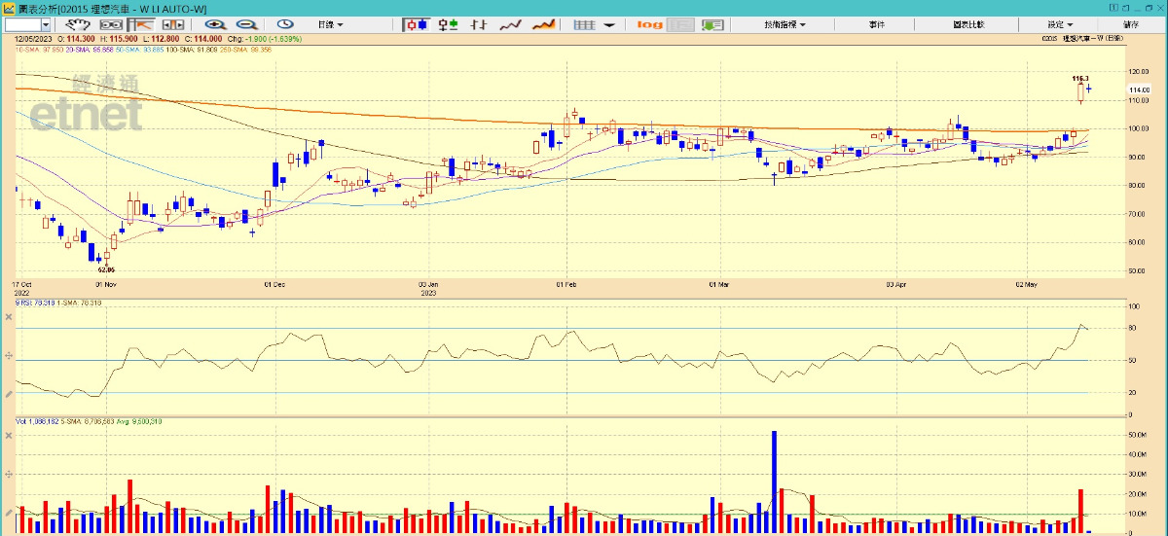Close the RSI indicator panel

point(9,331)
